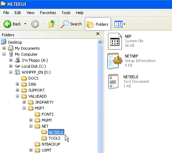The image size is (172, 153).
Task: Open the Views icon in the toolbar
Action: click(x=118, y=24)
